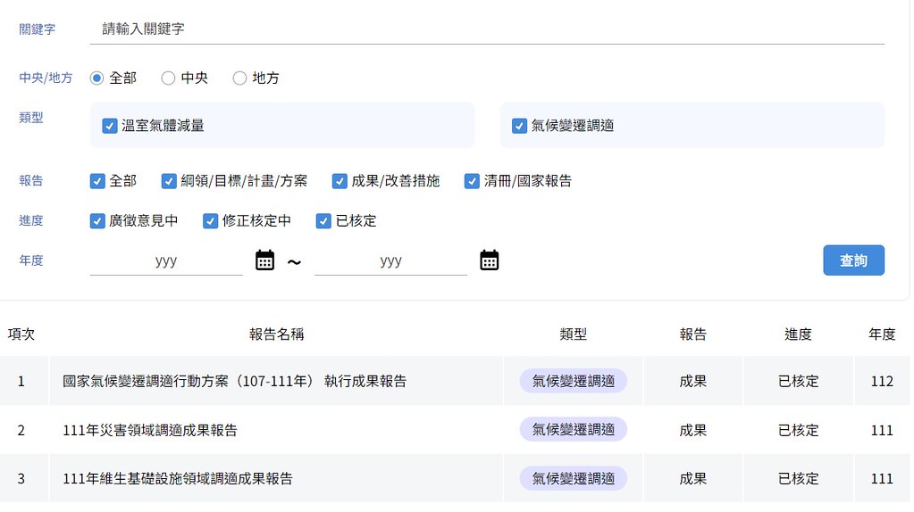The height and width of the screenshot is (512, 914).
Task: Open 國家氣候變遷調適行動方案 執行成果報告
Action: pos(234,382)
